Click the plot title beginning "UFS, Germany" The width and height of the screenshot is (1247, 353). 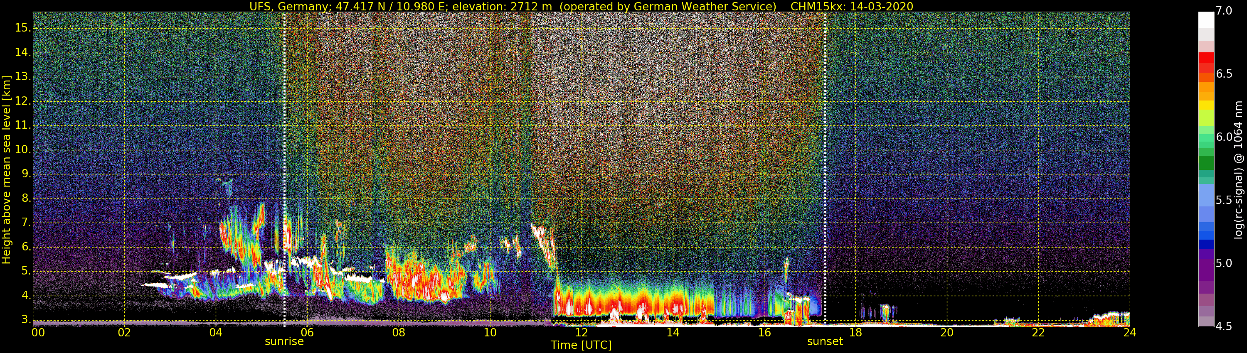pos(581,6)
